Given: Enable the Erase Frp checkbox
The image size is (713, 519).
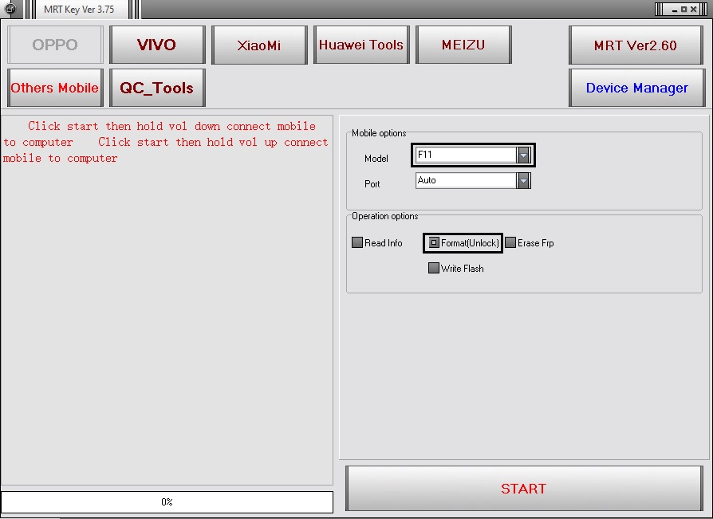Looking at the screenshot, I should [x=510, y=242].
